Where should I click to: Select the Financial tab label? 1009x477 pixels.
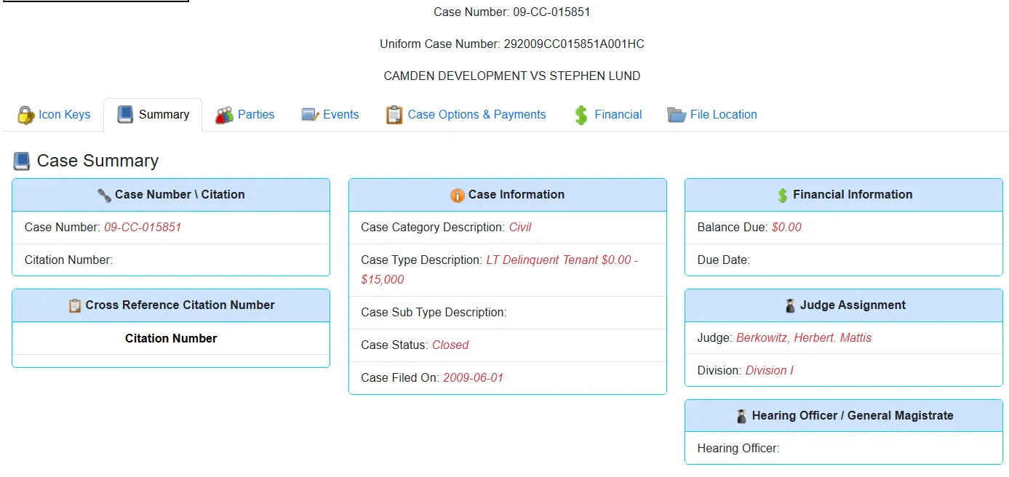(618, 115)
